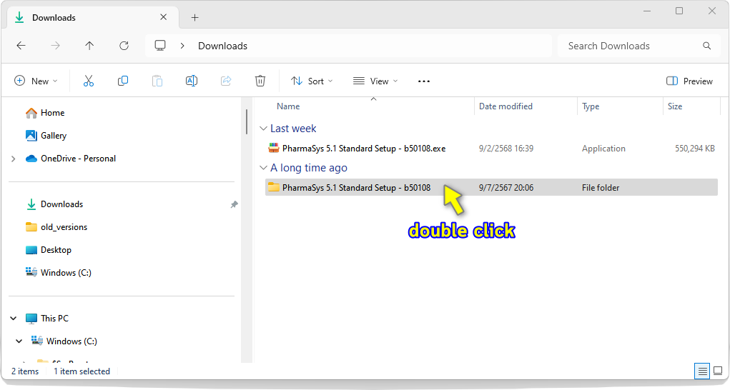Viewport: 730px width, 390px height.
Task: Click the Application type cell
Action: click(603, 149)
